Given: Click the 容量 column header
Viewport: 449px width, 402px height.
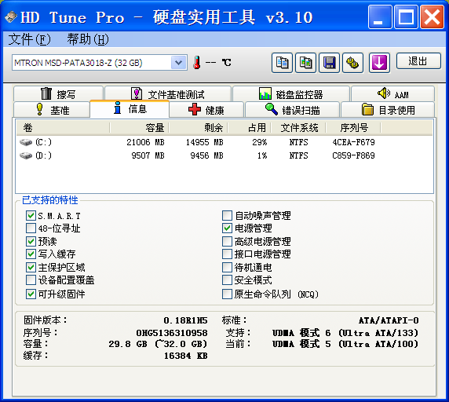Looking at the screenshot, I should pyautogui.click(x=140, y=127).
